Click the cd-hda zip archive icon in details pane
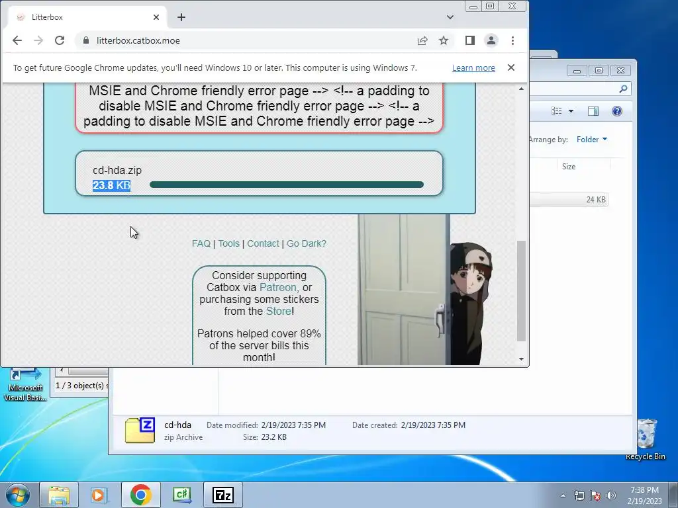This screenshot has height=508, width=678. point(140,430)
